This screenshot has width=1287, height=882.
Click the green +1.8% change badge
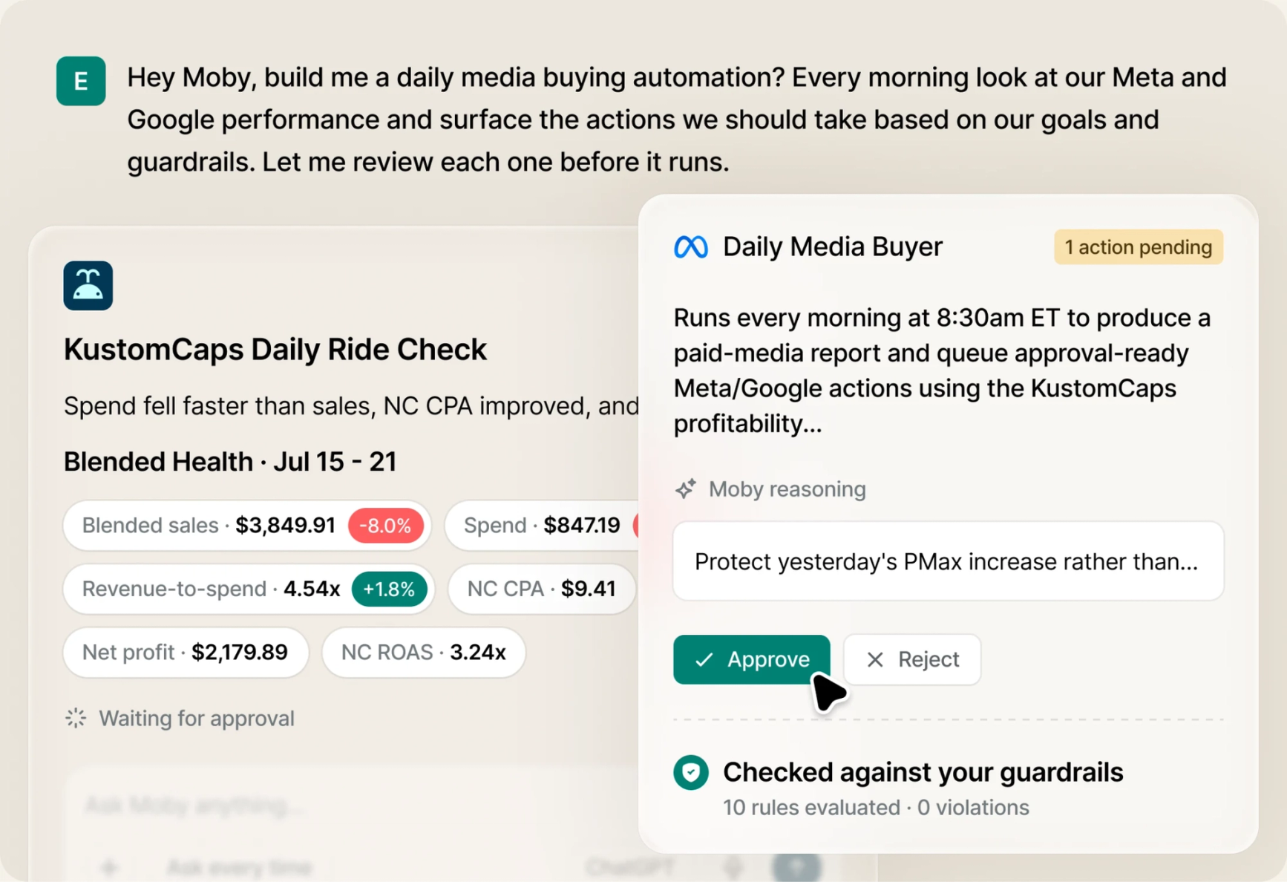click(389, 589)
